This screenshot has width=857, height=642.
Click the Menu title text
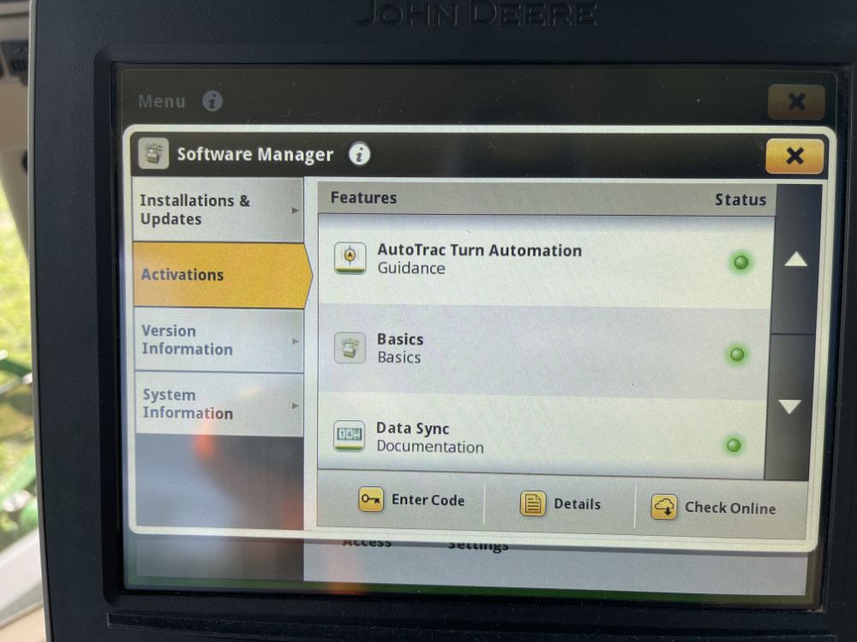point(162,102)
